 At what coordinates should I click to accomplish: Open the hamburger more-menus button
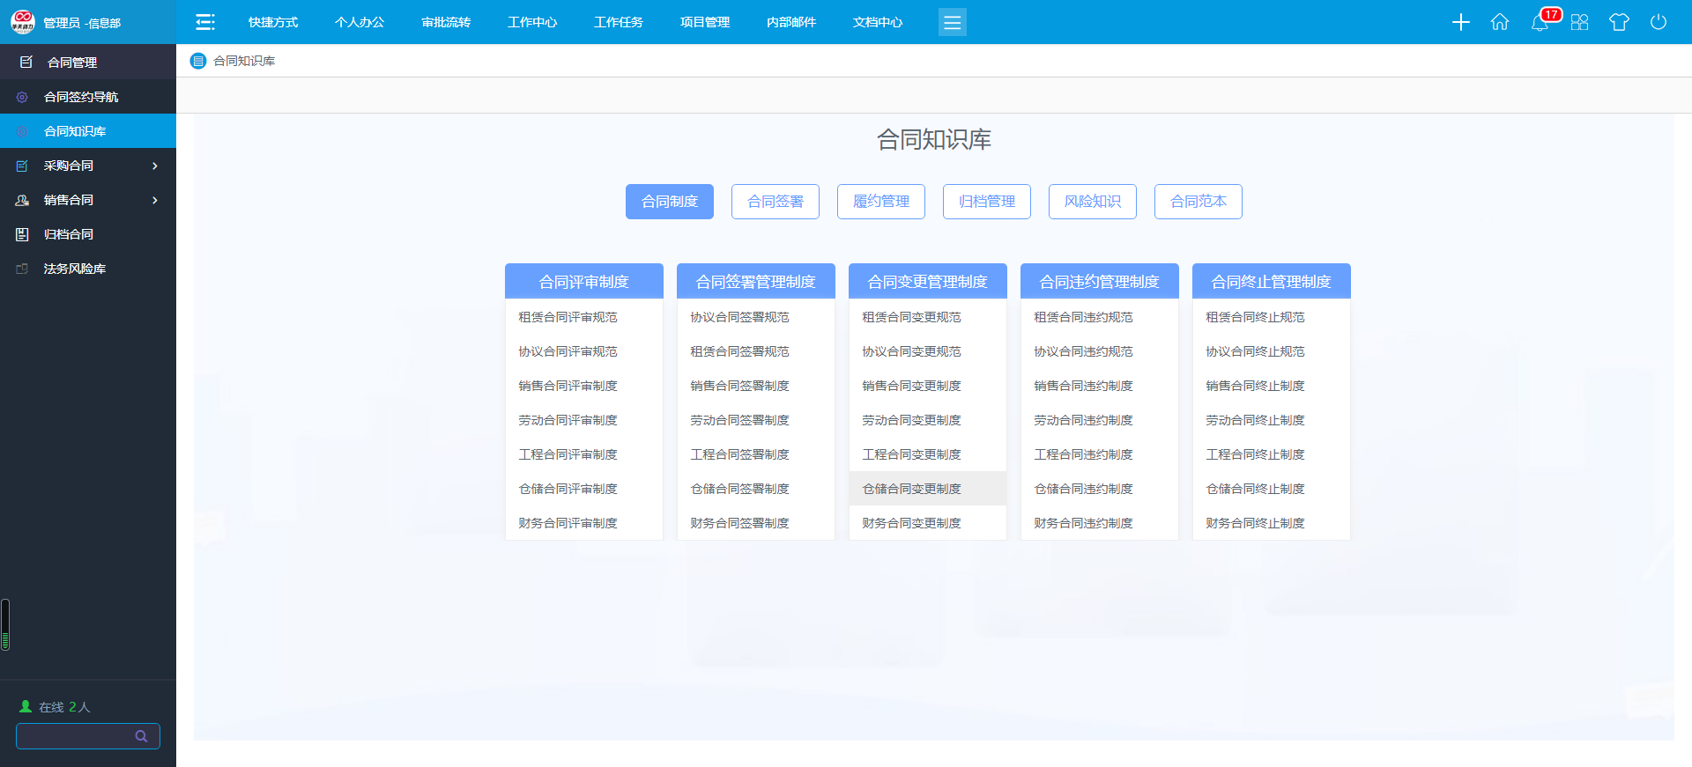click(x=952, y=22)
